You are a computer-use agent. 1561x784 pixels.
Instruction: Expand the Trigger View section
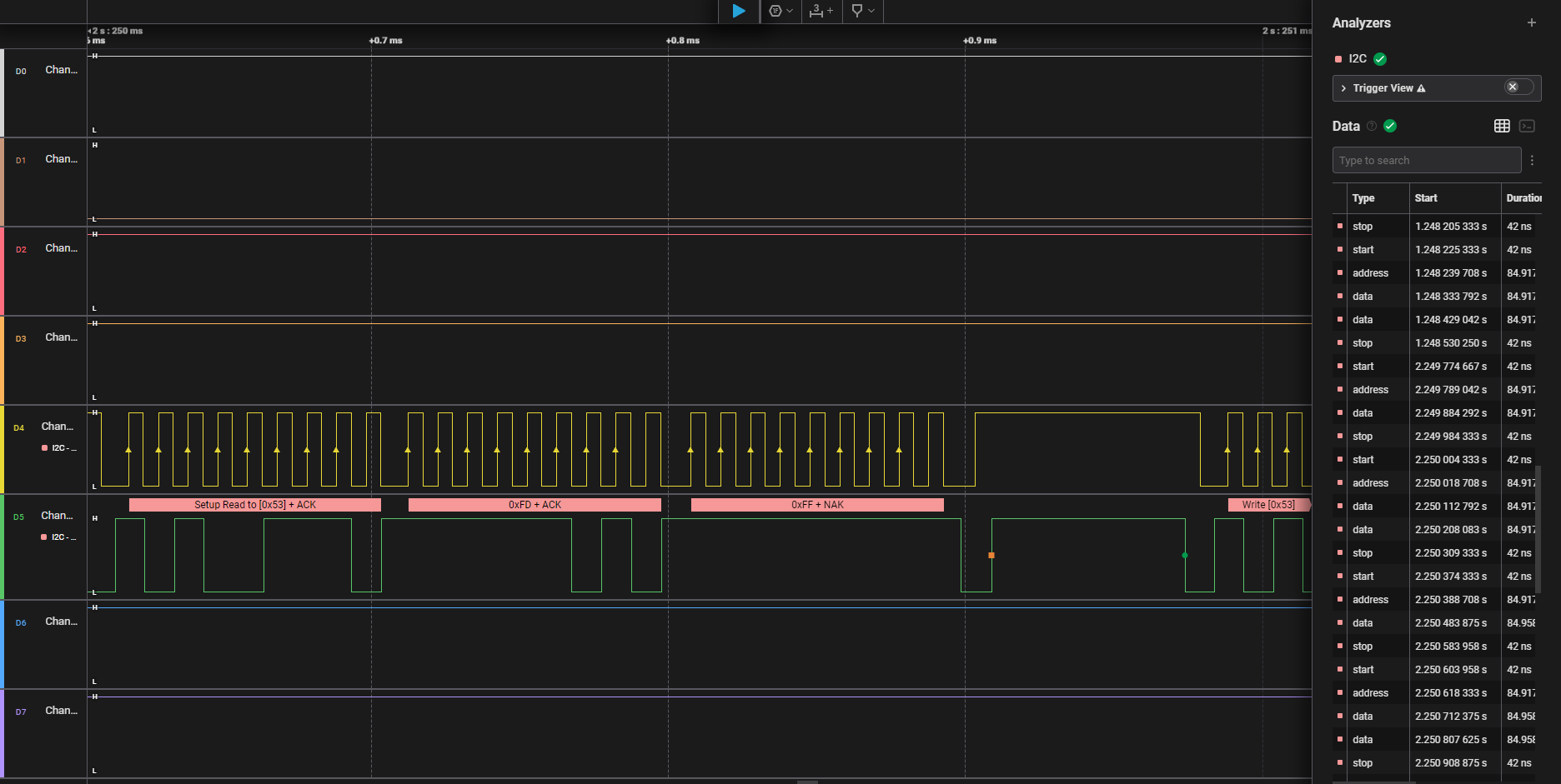pos(1343,88)
